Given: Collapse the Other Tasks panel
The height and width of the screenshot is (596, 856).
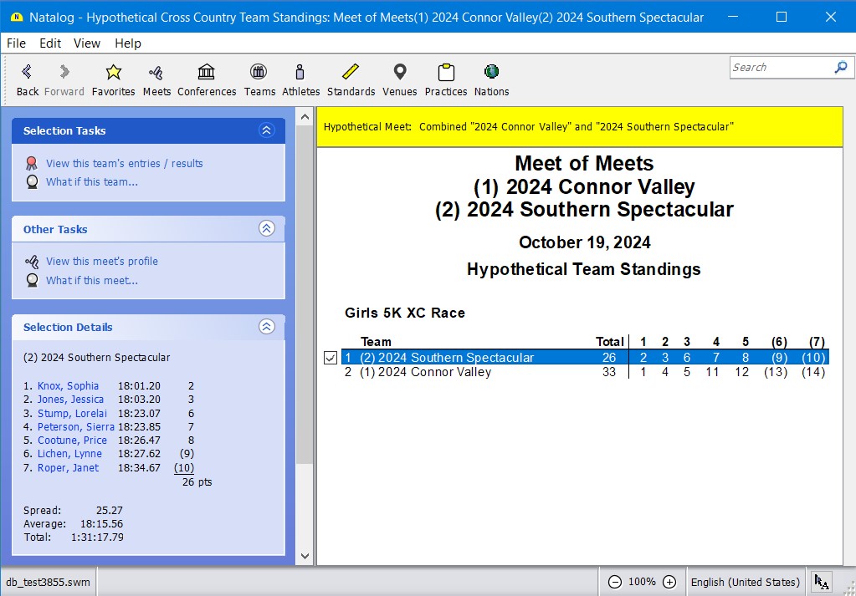Looking at the screenshot, I should (266, 229).
